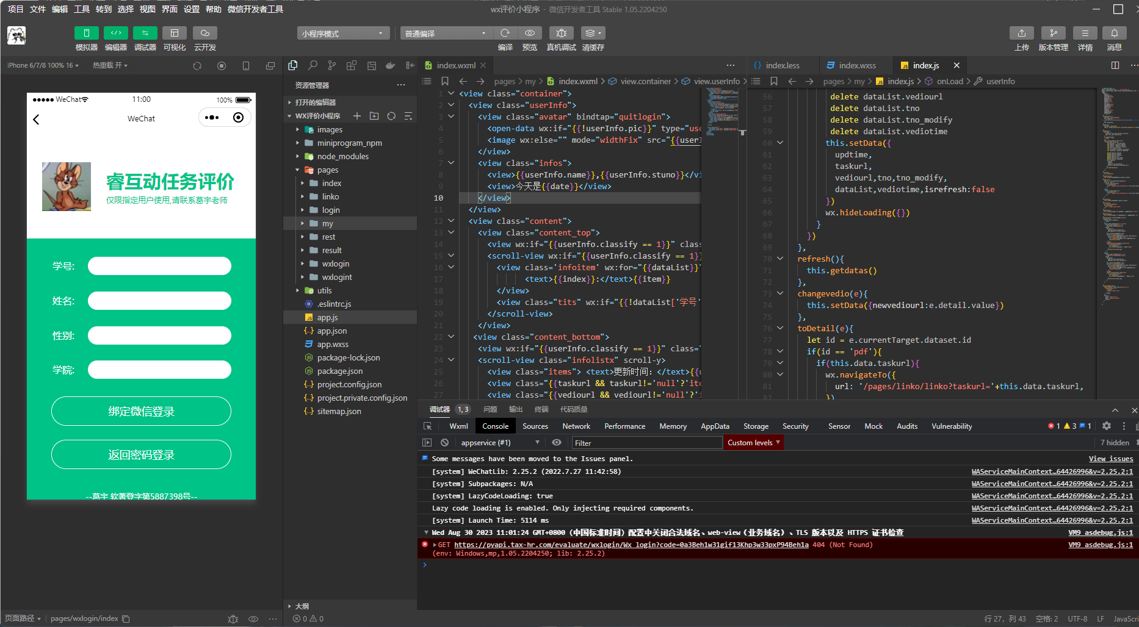The width and height of the screenshot is (1139, 627).
Task: Open the 可视化 visual editor button
Action: [x=175, y=33]
